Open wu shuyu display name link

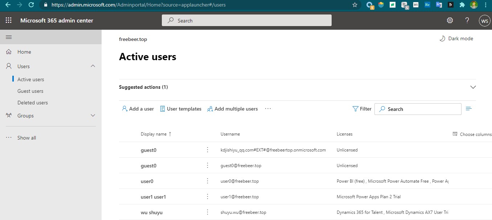coord(152,212)
